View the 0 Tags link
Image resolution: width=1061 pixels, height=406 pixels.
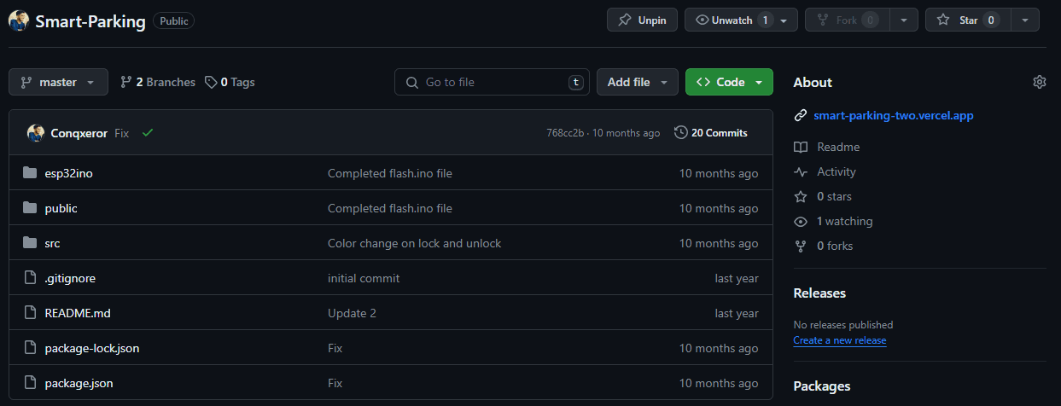coord(230,82)
